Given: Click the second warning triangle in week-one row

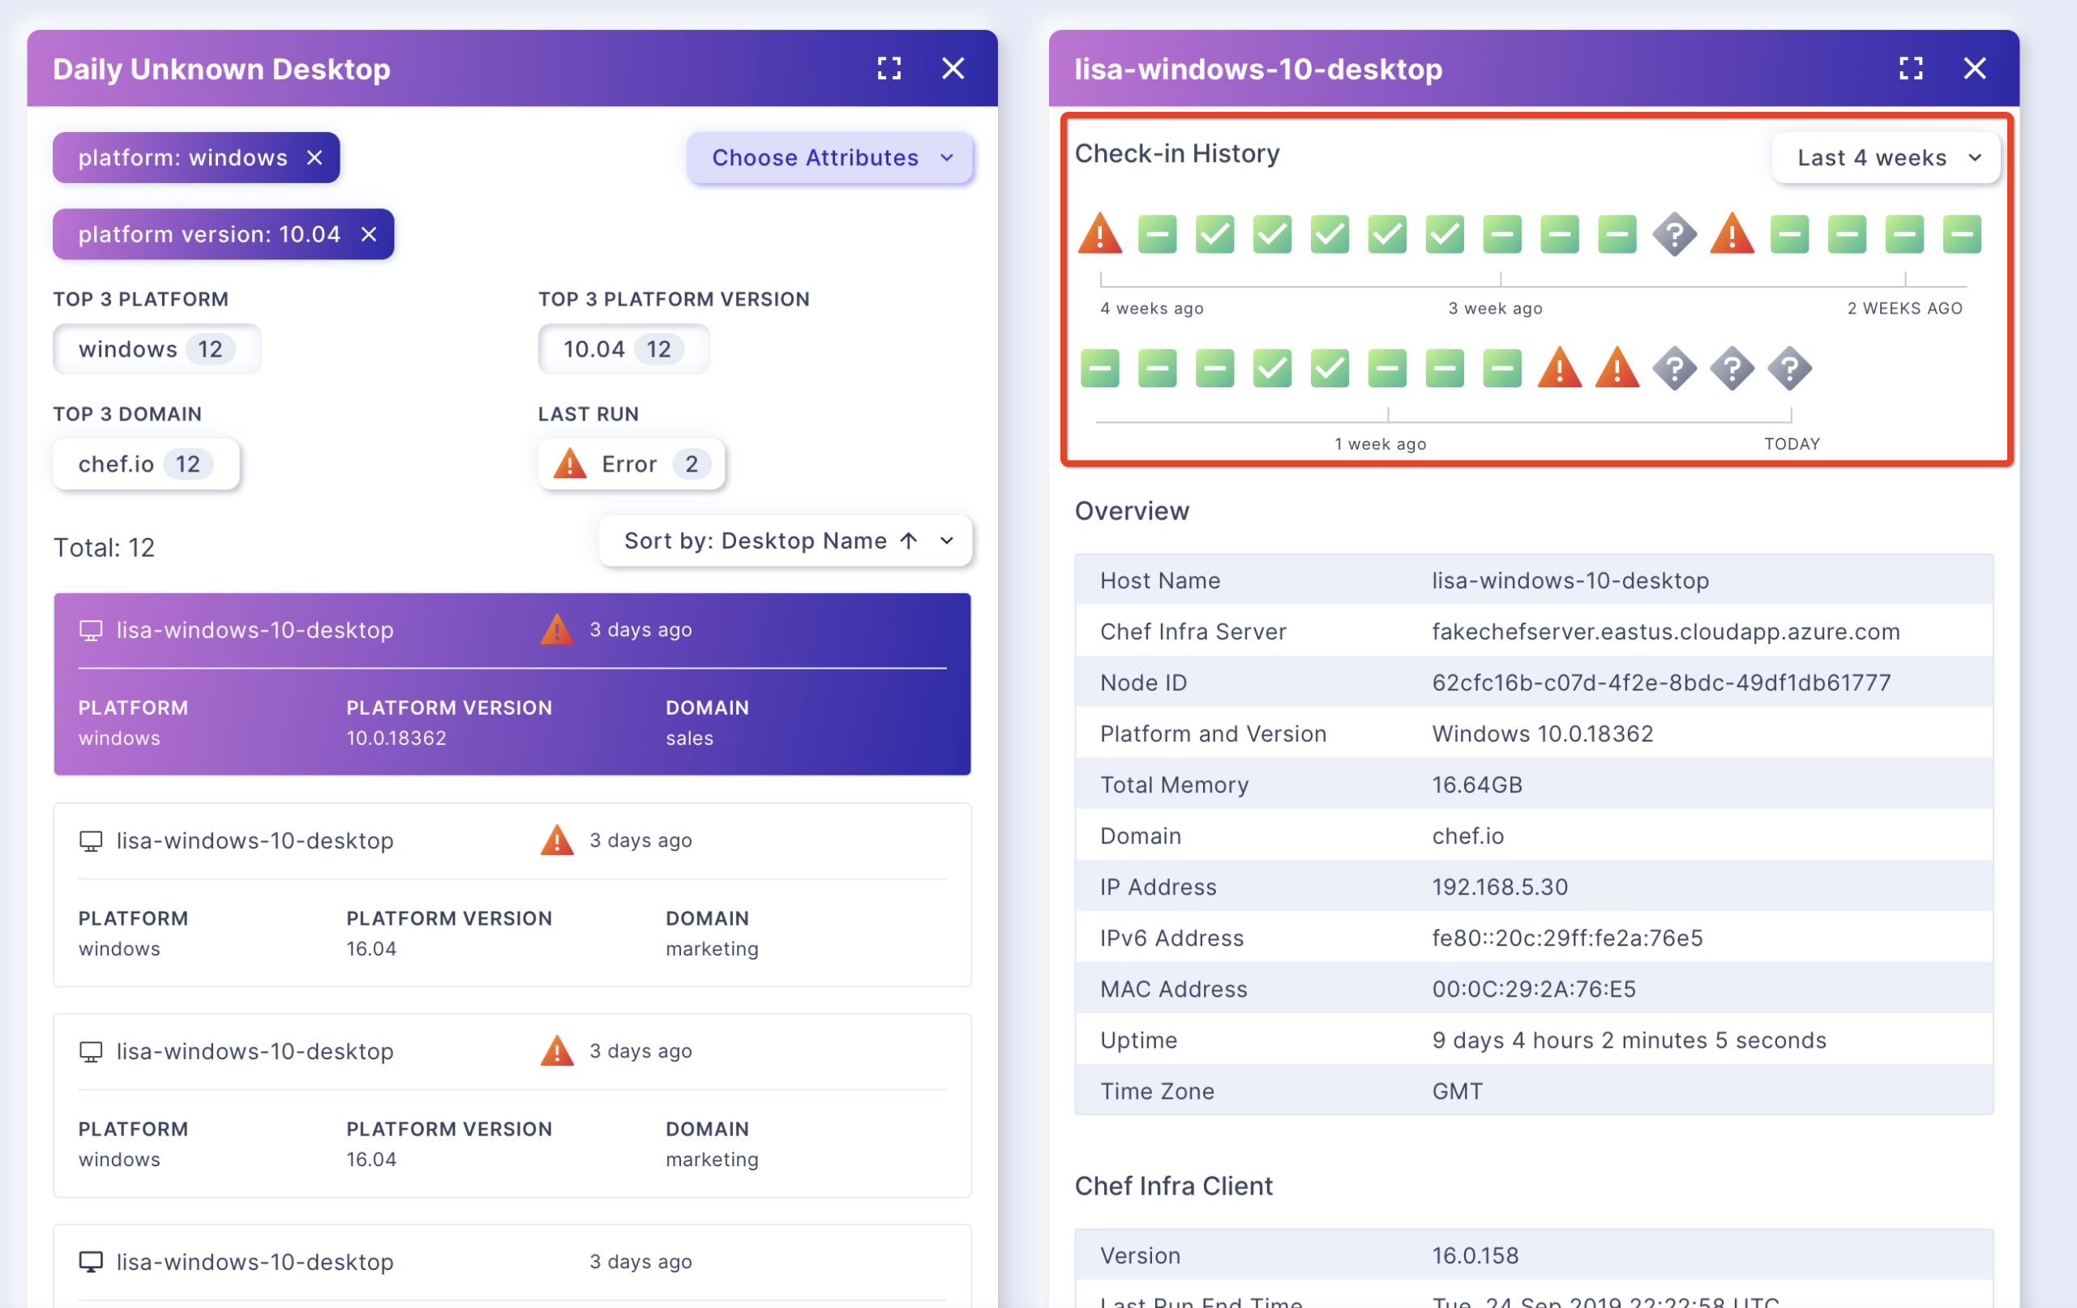Looking at the screenshot, I should 1616,367.
